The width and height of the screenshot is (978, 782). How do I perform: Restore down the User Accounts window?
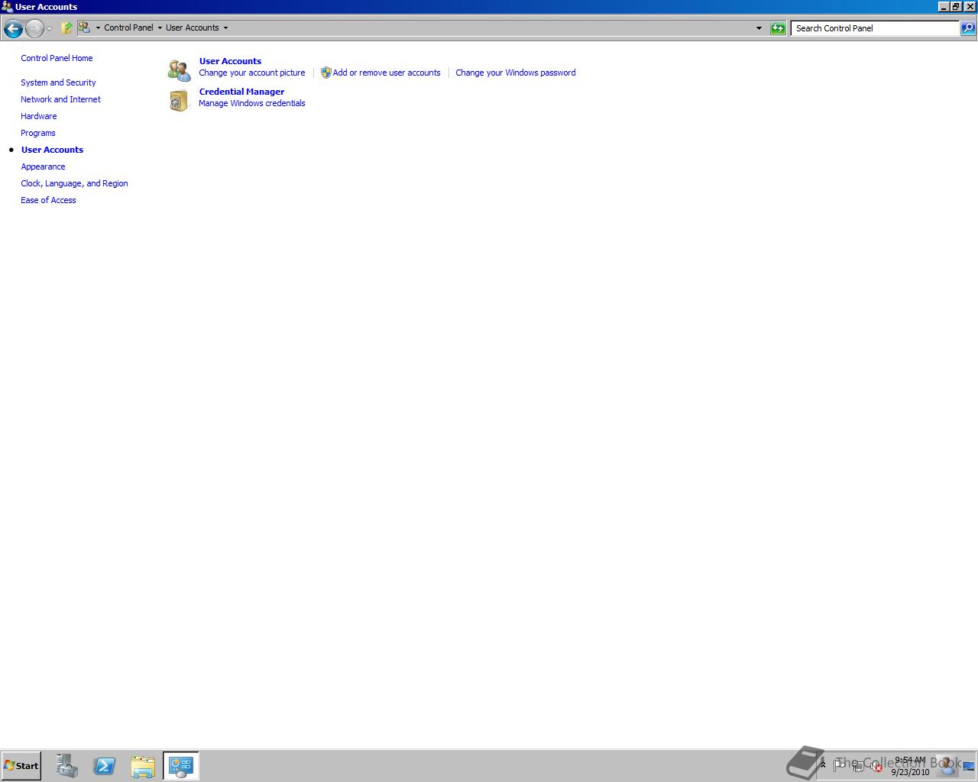(956, 6)
